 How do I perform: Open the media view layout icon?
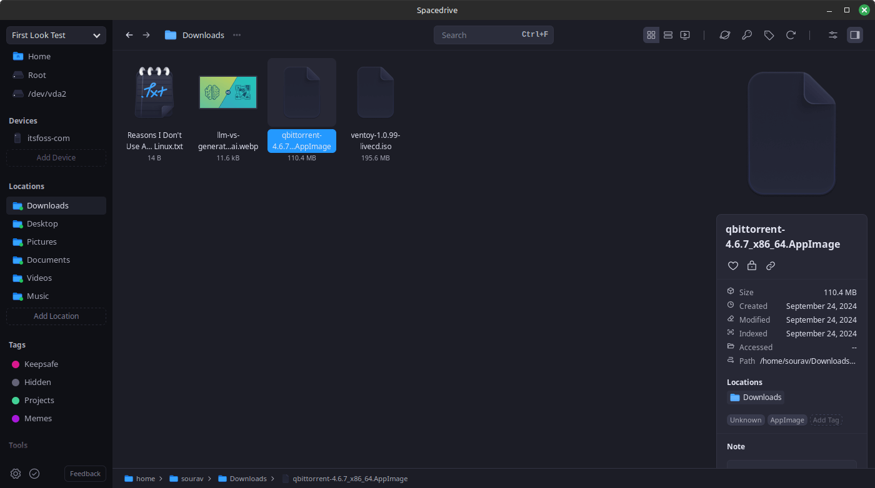pos(684,35)
